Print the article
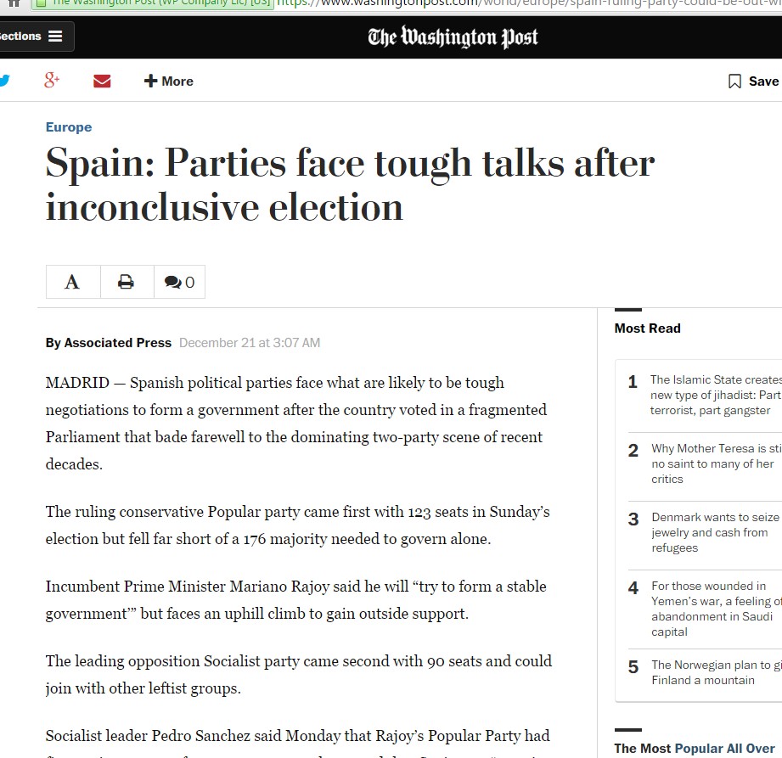This screenshot has width=782, height=758. coord(126,283)
